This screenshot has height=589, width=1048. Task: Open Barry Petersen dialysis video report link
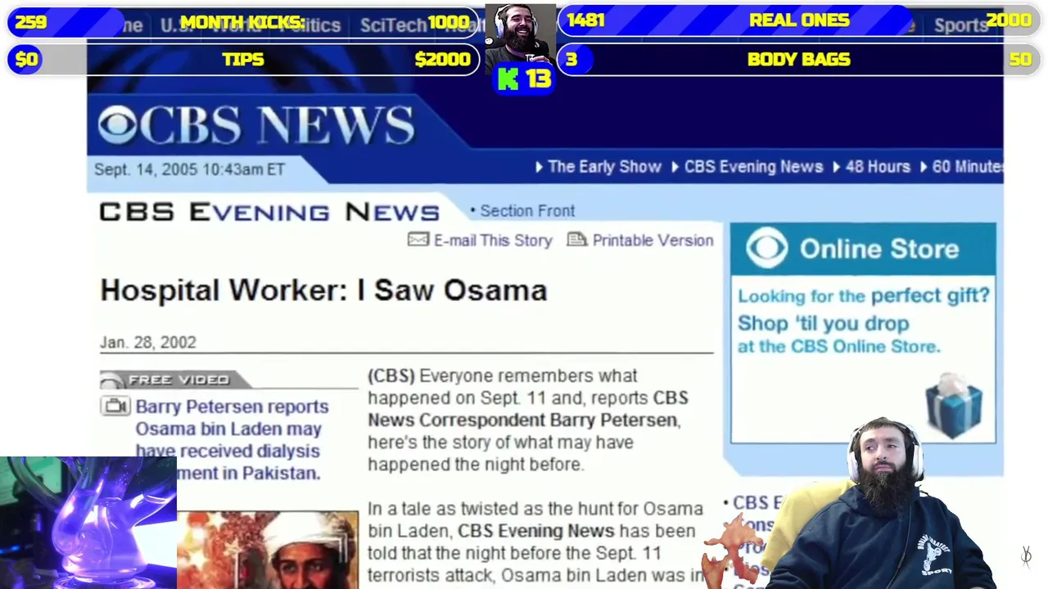point(232,439)
